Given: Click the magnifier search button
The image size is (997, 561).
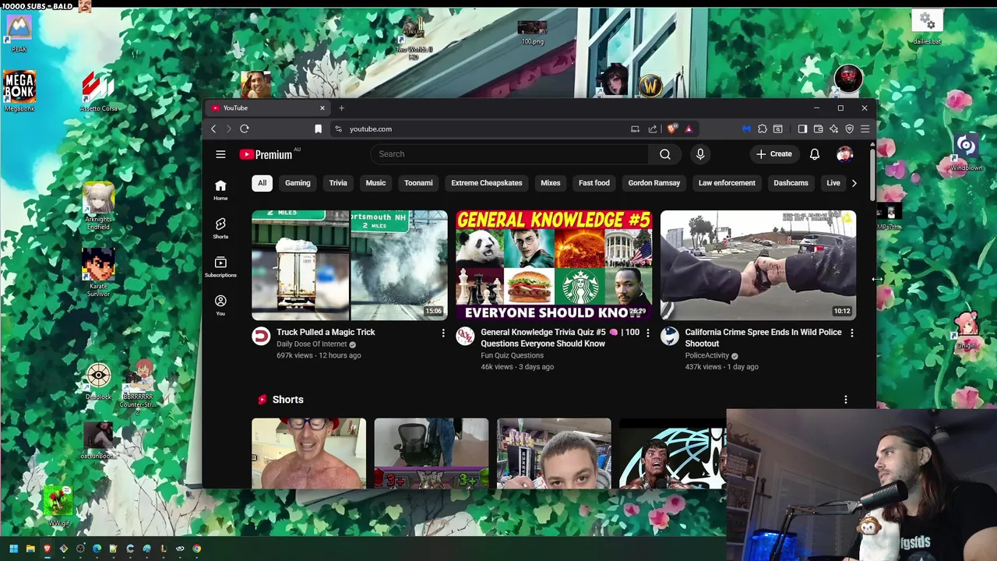Looking at the screenshot, I should pyautogui.click(x=665, y=154).
